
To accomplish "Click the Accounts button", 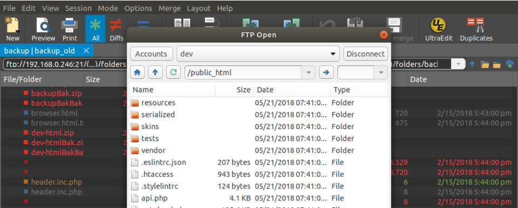I will coord(151,54).
